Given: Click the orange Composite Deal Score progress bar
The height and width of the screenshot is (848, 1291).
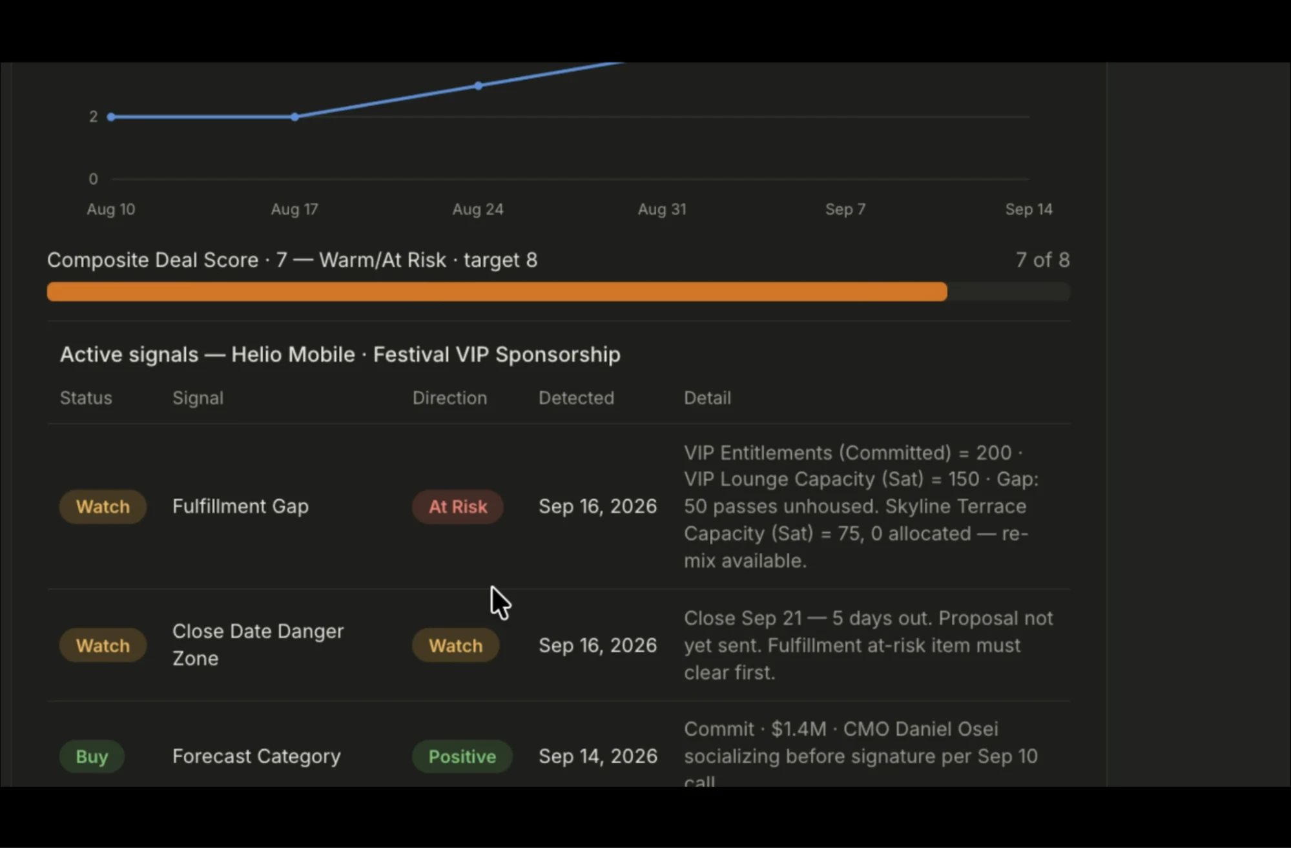Looking at the screenshot, I should [497, 292].
